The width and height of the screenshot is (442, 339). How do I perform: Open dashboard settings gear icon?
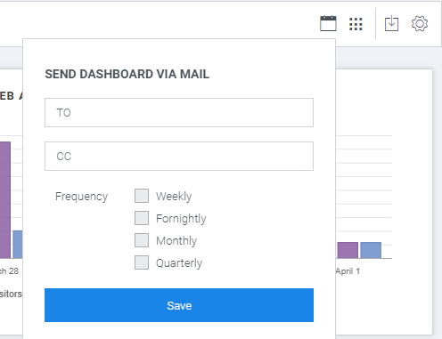[x=420, y=24]
